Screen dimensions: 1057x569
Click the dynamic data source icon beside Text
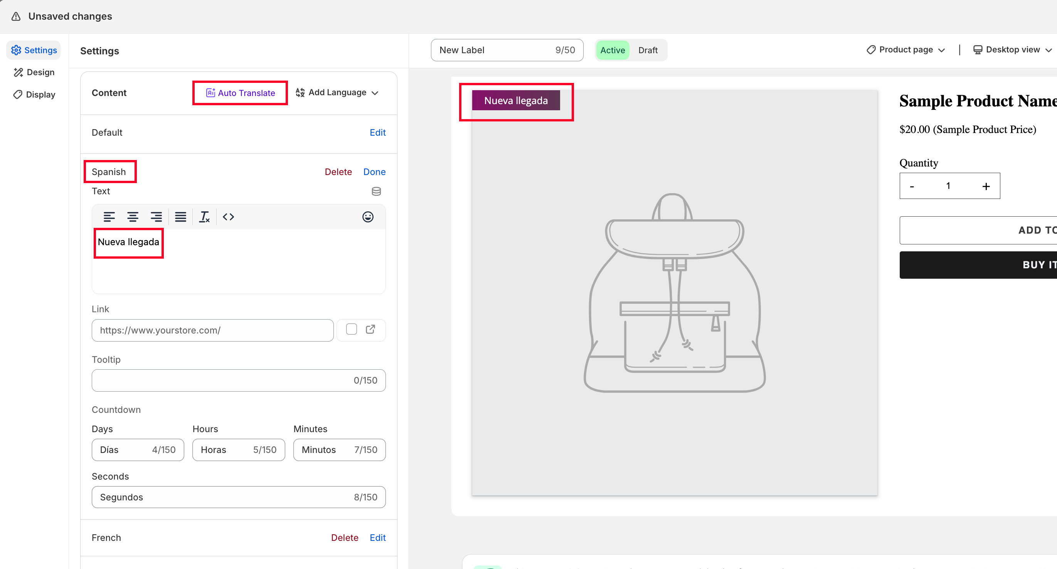[x=376, y=191]
